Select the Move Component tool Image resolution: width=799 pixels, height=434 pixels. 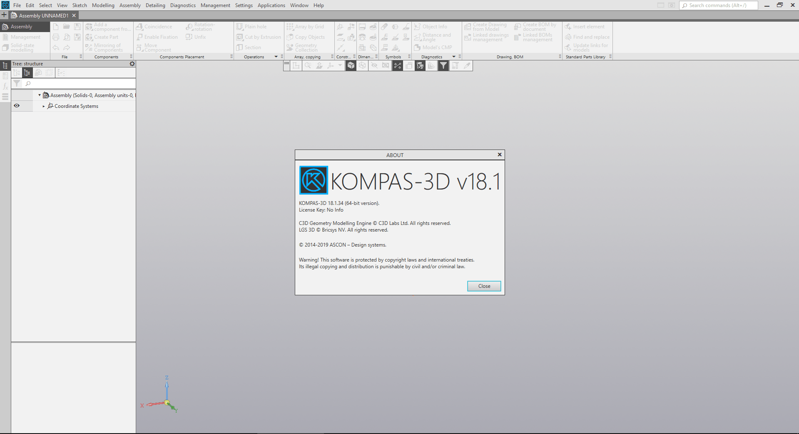pos(154,47)
